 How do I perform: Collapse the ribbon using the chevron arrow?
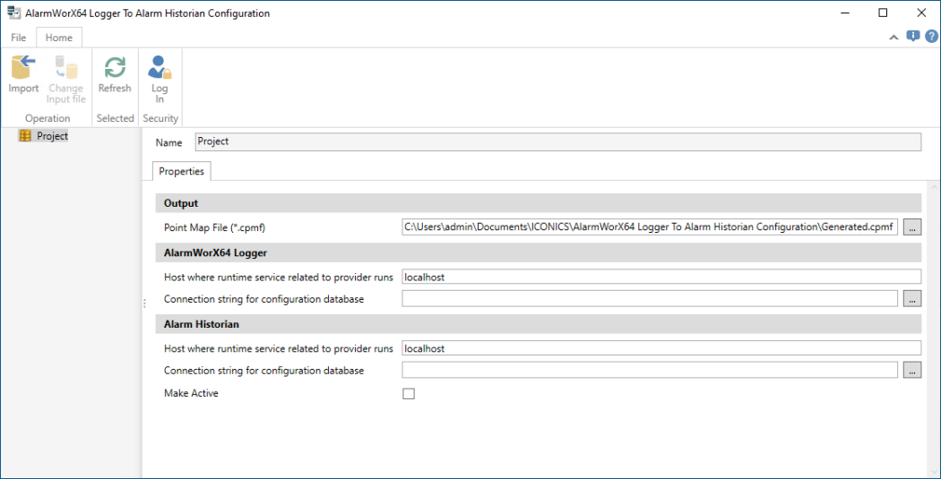pos(894,38)
